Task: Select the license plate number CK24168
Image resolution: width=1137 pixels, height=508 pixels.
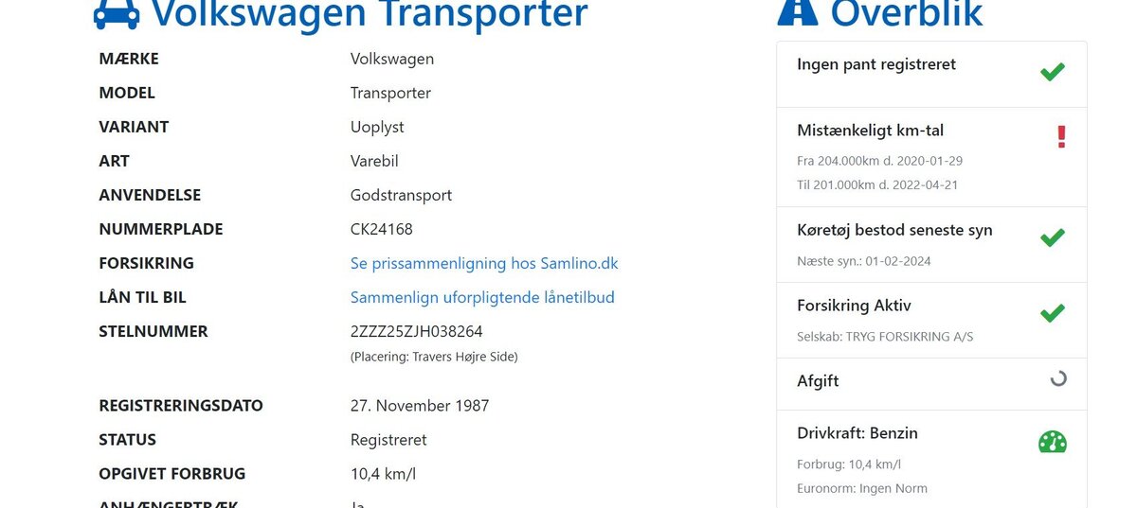Action: pos(381,229)
